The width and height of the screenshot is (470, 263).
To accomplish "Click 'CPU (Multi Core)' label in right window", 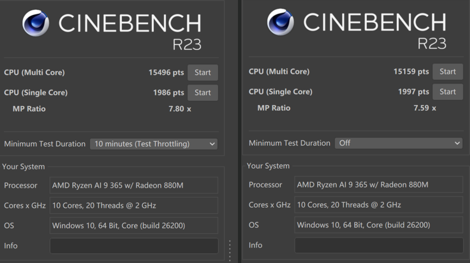I will pyautogui.click(x=279, y=72).
